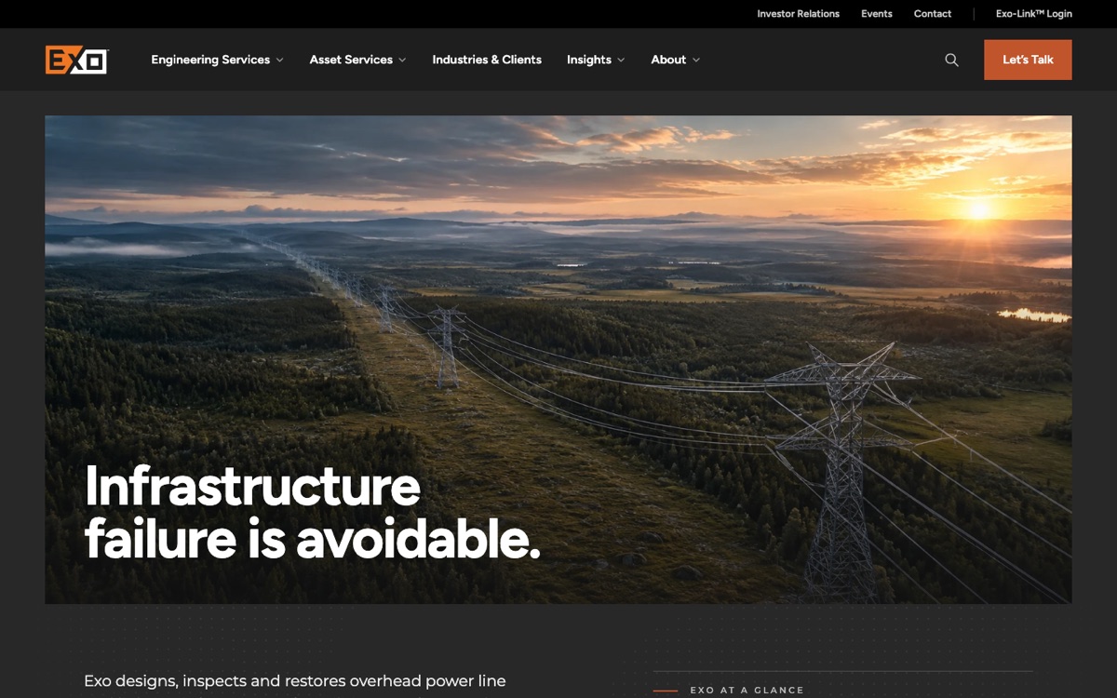
Task: Open the Events link
Action: coord(876,14)
